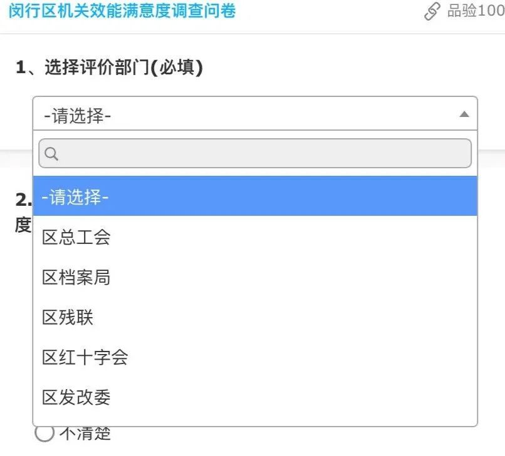
Task: Click the magnifier icon in the search box
Action: tap(51, 153)
